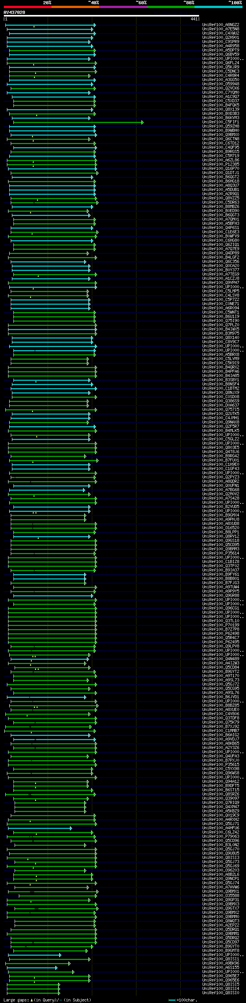Select label UniRef100_A5DPT9
The image size is (246, 1003).
[x=221, y=50]
